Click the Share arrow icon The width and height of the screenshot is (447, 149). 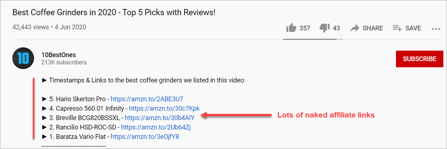[355, 28]
